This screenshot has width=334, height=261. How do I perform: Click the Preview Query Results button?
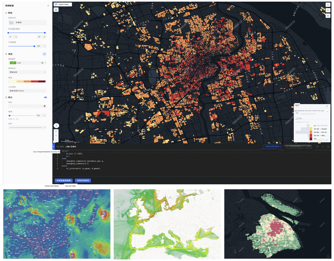pyautogui.click(x=63, y=181)
